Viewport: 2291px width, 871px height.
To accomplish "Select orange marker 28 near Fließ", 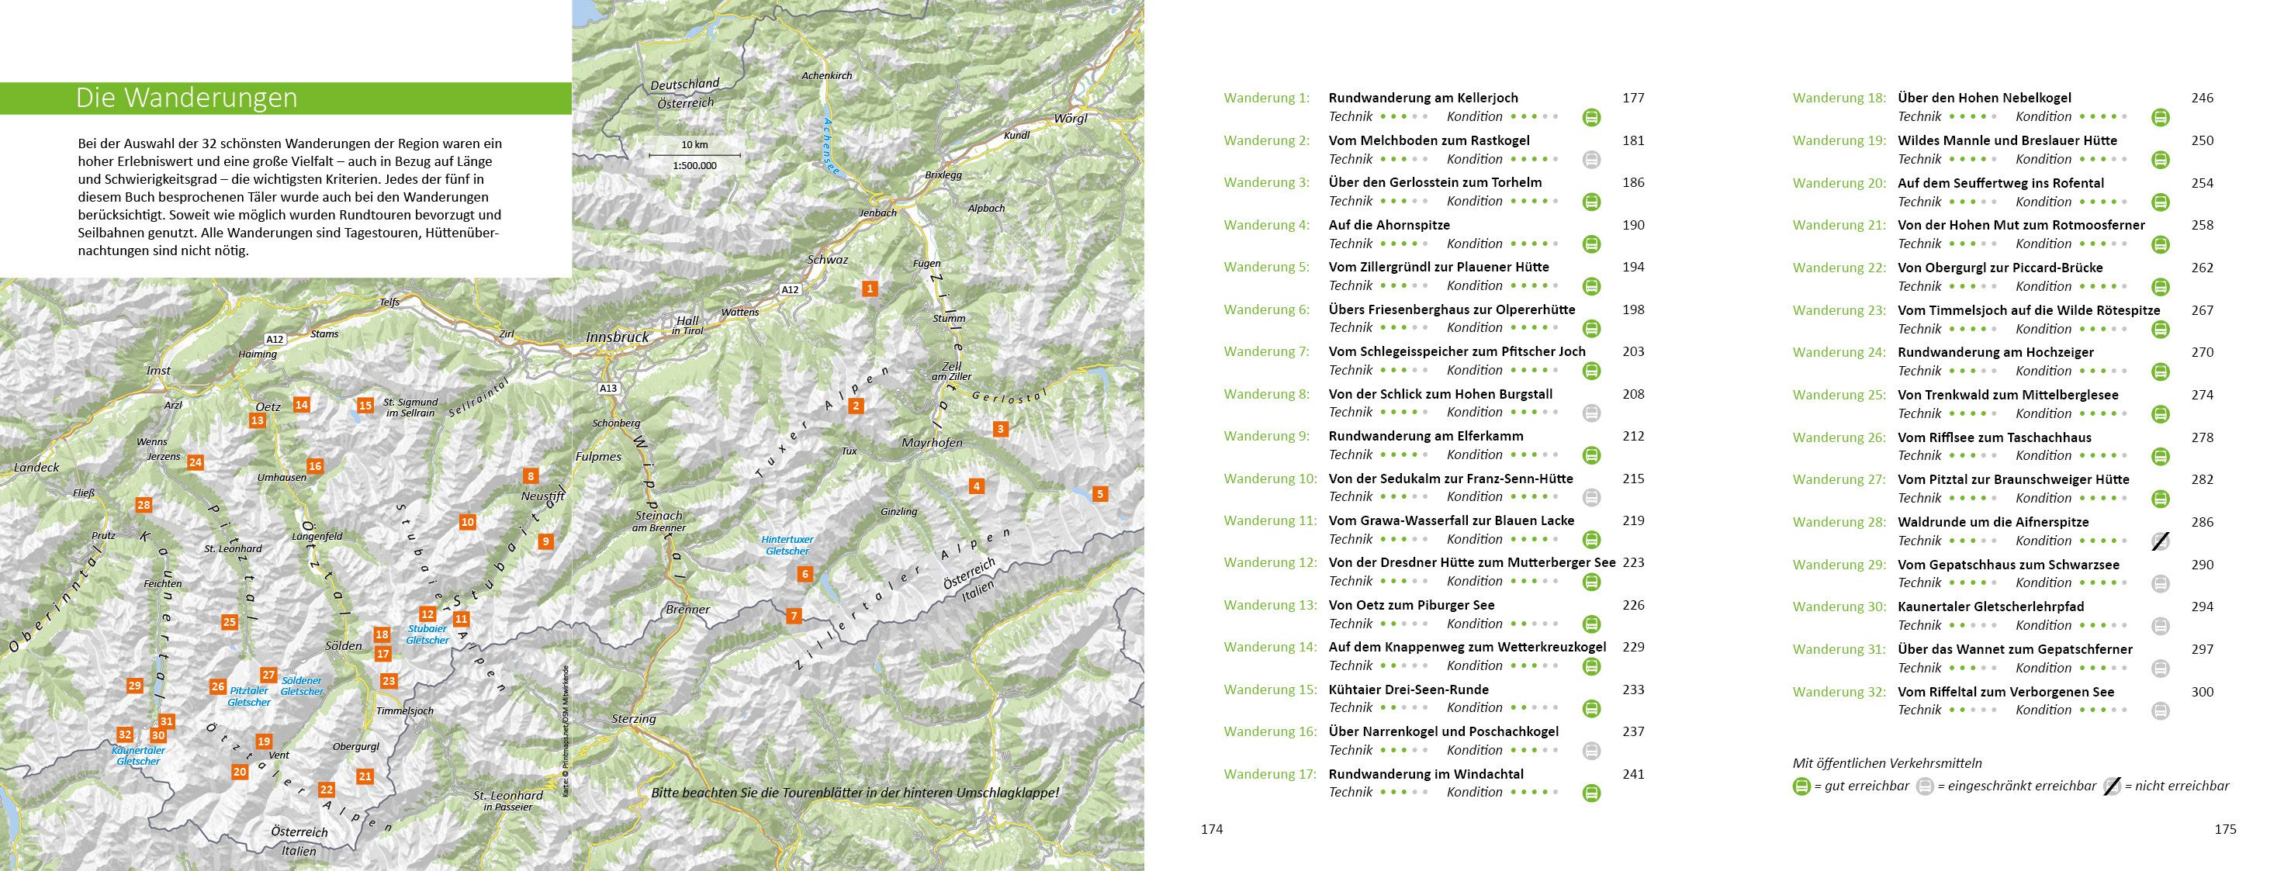I will pyautogui.click(x=144, y=505).
